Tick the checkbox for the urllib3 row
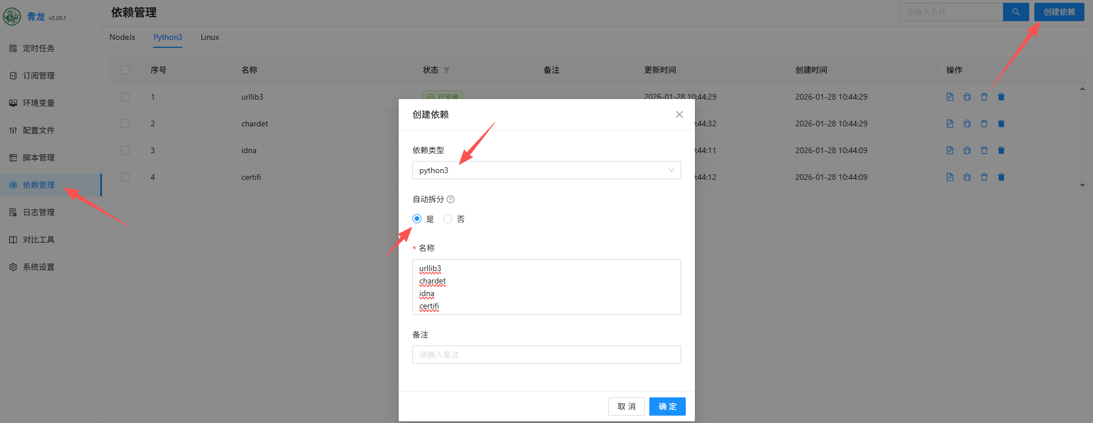Screen dimensions: 1093x423 pos(125,97)
